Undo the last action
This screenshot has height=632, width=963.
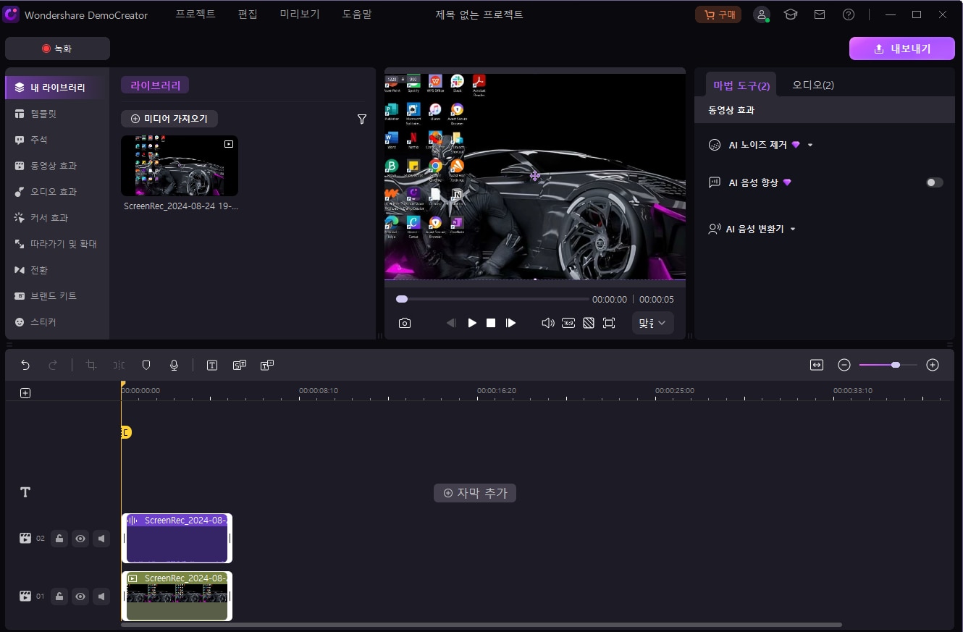(25, 365)
